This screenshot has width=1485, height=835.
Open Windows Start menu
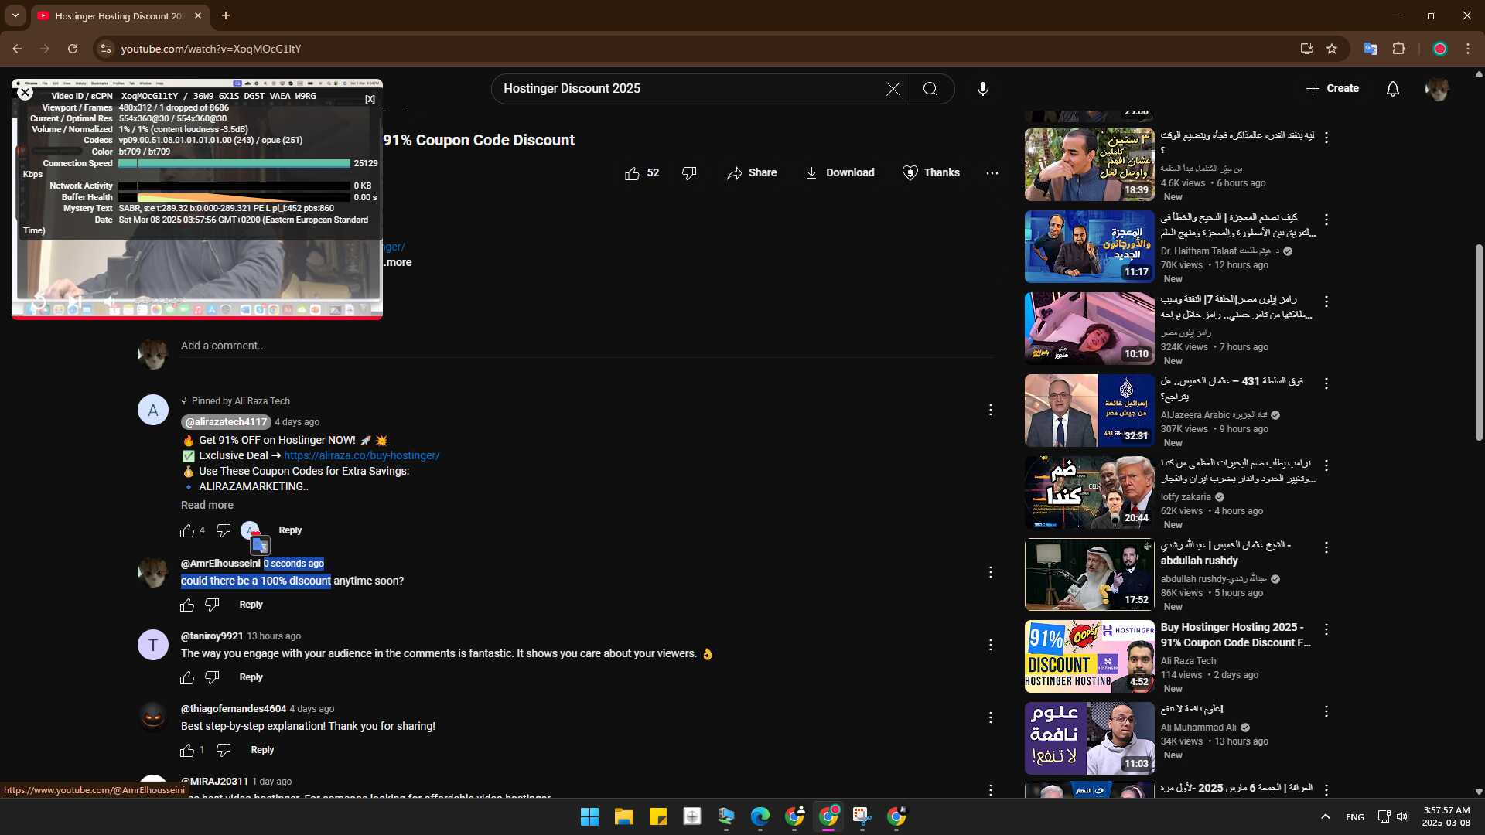point(589,816)
